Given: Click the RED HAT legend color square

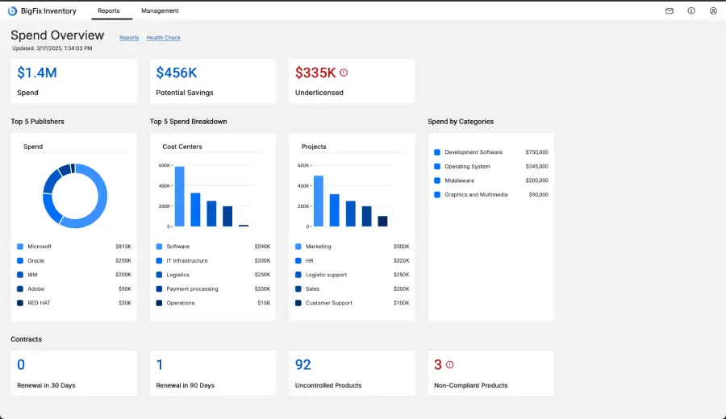Looking at the screenshot, I should coord(20,303).
